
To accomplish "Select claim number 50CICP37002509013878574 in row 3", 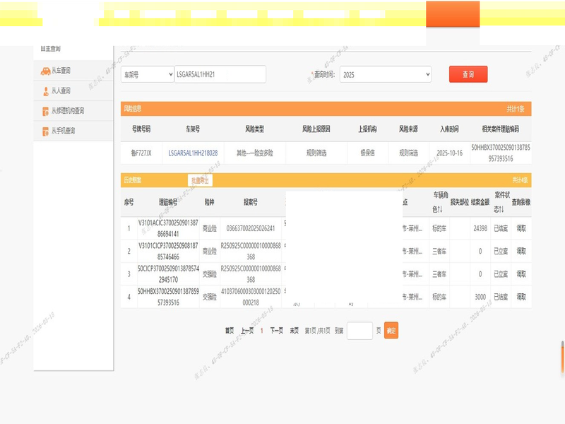I will 168,274.
